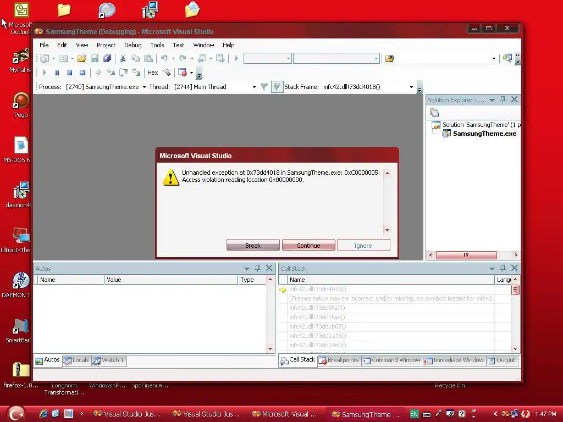Pin the Call Stack panel

pos(503,268)
